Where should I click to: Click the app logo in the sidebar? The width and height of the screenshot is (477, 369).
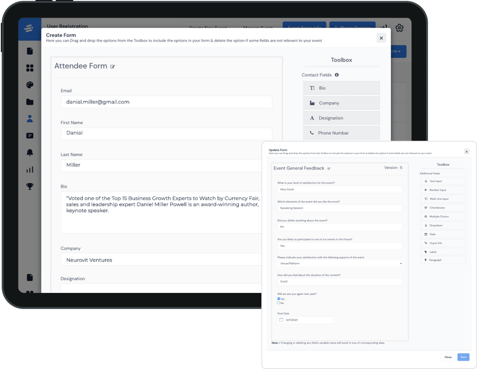(29, 29)
